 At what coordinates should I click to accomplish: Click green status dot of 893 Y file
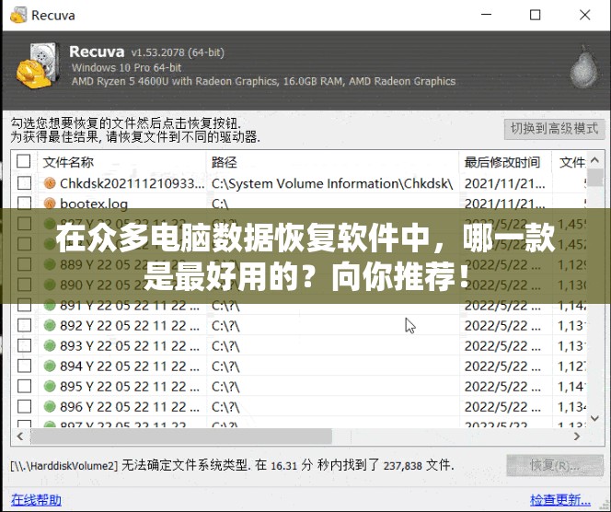(x=50, y=345)
